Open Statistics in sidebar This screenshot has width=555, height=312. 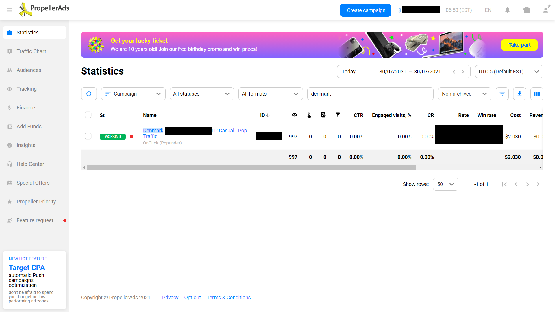pos(35,33)
